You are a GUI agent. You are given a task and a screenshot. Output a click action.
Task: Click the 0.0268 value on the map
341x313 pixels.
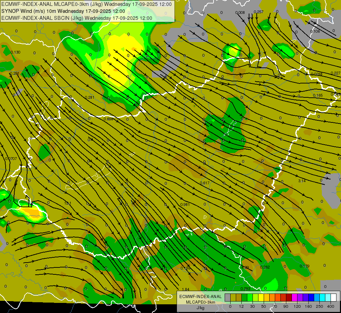point(317,74)
